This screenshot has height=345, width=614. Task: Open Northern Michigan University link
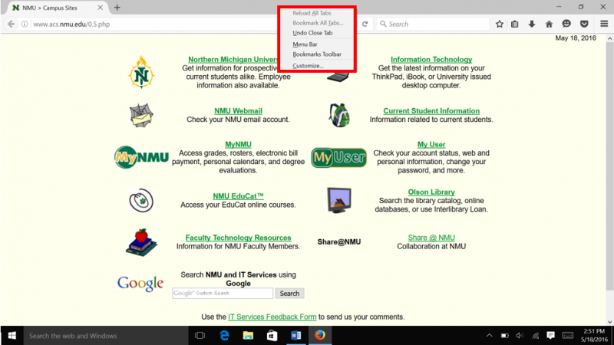233,60
